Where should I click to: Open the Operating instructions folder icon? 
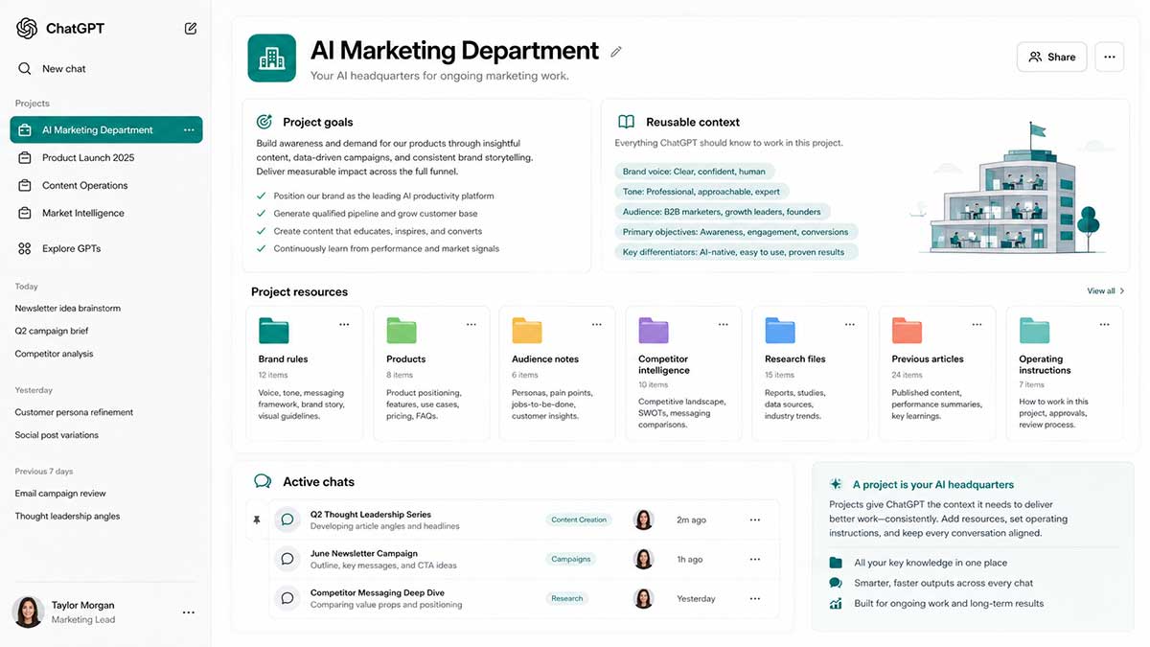point(1034,331)
